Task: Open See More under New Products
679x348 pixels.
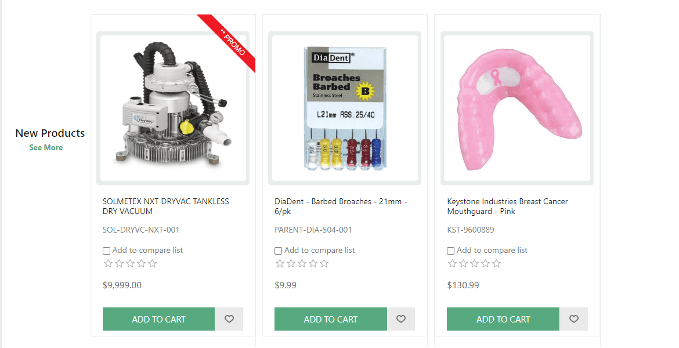Action: click(x=46, y=147)
